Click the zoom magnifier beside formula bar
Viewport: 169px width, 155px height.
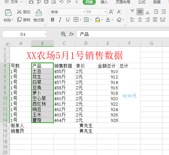click(x=63, y=34)
